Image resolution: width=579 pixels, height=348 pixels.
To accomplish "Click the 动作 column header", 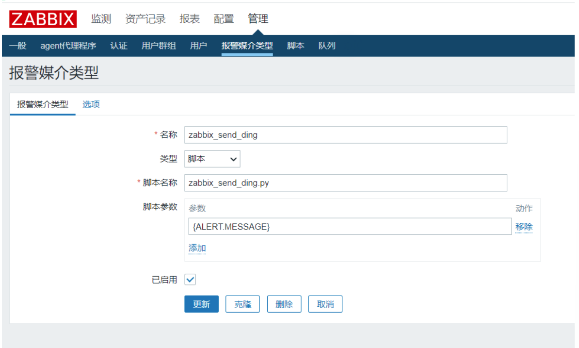I will 524,208.
